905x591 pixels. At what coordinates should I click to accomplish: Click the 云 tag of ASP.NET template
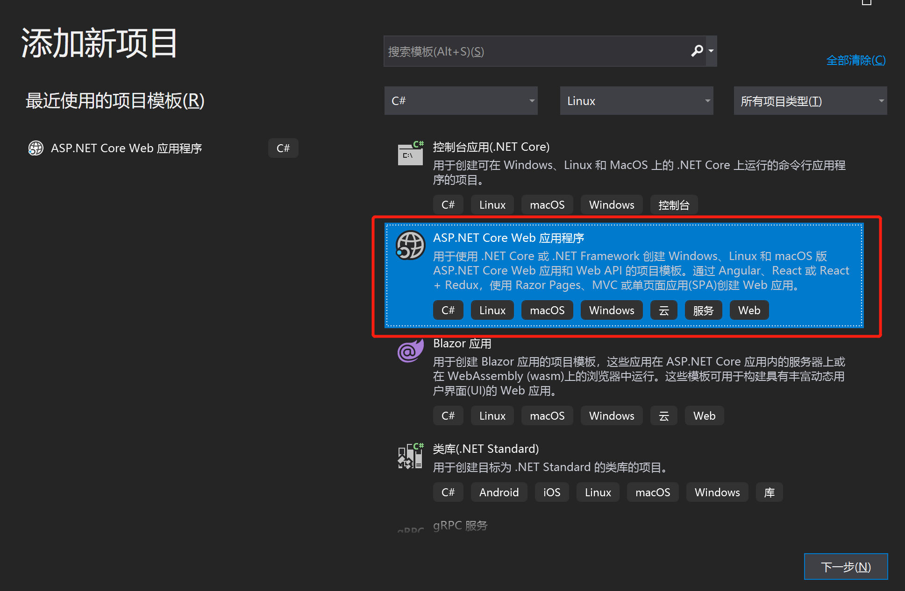pyautogui.click(x=663, y=310)
